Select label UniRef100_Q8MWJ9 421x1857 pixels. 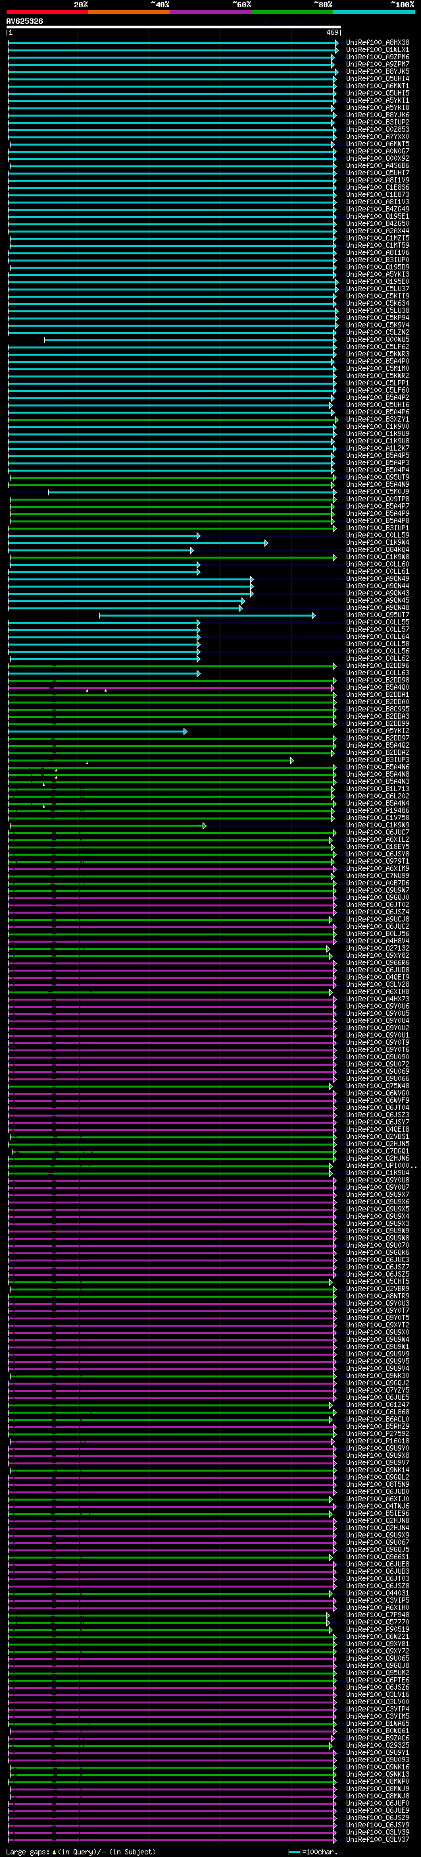pos(377,1788)
